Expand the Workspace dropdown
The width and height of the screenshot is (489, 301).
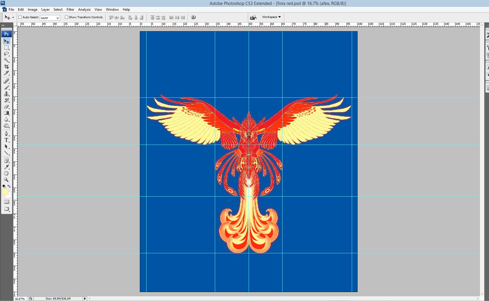point(271,17)
